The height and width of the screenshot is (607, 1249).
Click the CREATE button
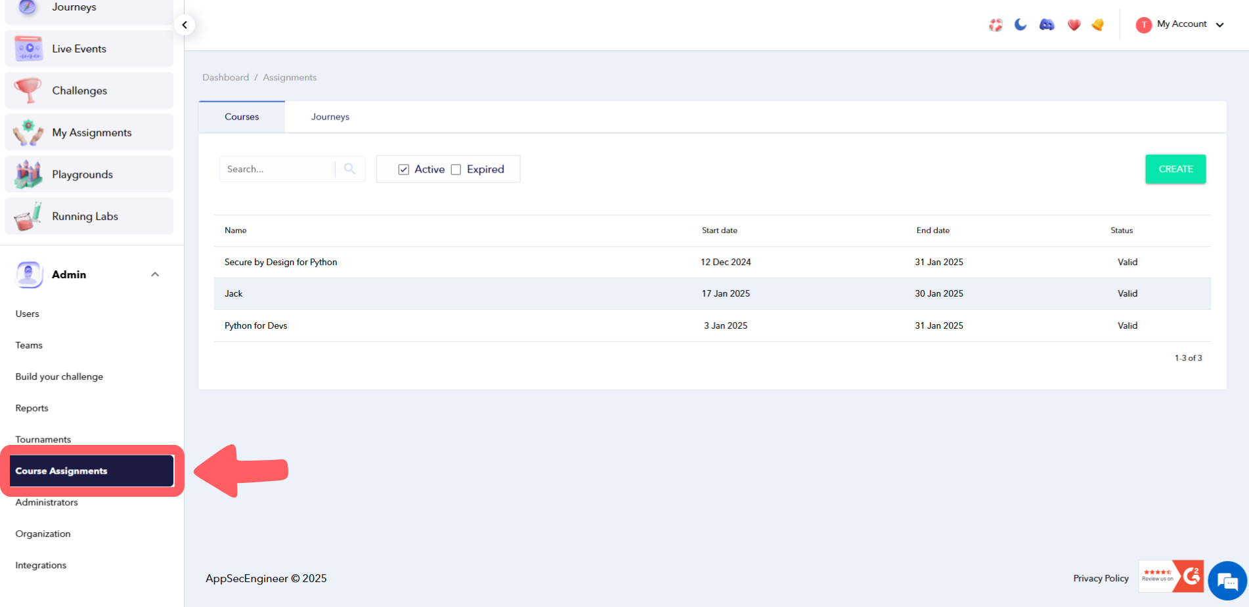click(1175, 169)
